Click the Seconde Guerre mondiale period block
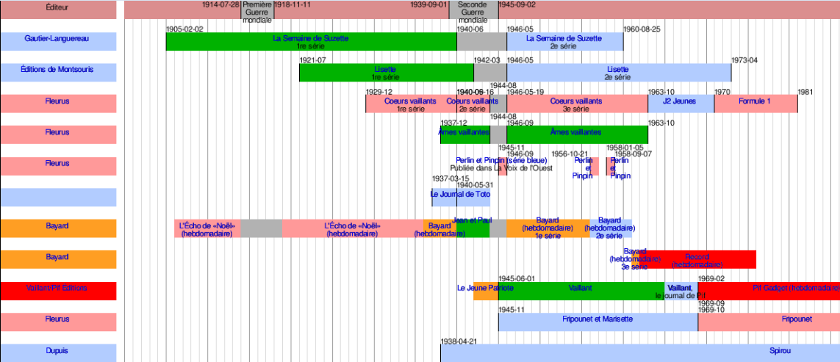Image resolution: width=840 pixels, height=362 pixels. (473, 10)
